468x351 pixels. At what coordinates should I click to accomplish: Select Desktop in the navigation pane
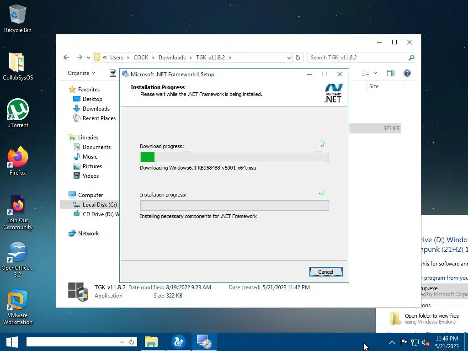point(92,99)
